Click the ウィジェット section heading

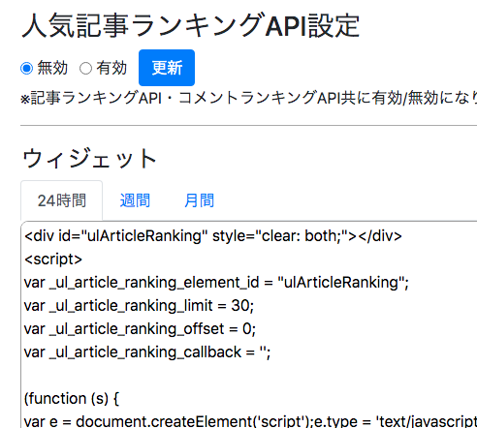[x=89, y=159]
